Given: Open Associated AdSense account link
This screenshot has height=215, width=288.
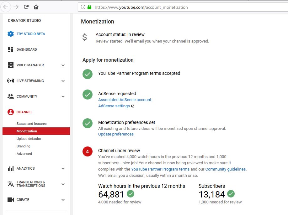Looking at the screenshot, I should tap(125, 100).
